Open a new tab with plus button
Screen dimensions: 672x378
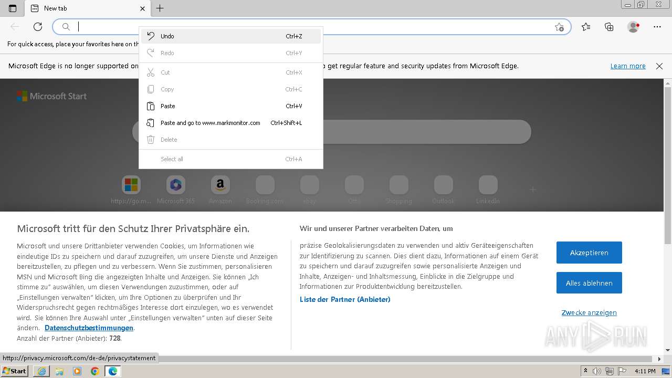(x=160, y=8)
